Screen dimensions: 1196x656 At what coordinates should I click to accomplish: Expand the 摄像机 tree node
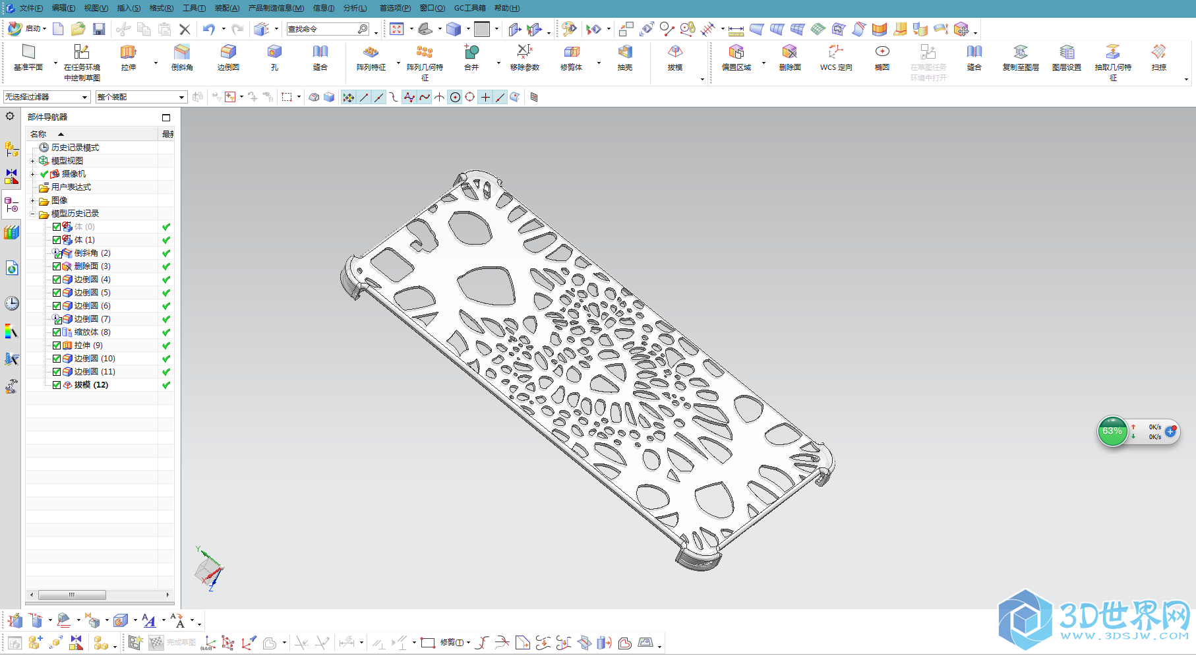point(33,174)
